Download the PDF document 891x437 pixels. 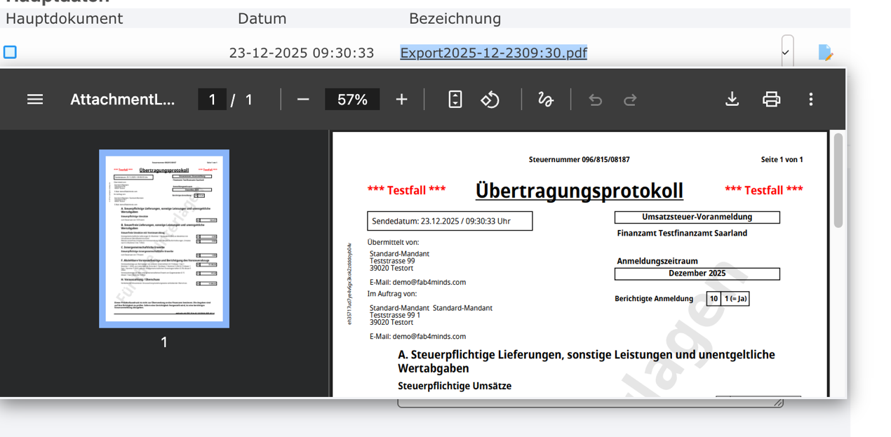click(732, 100)
